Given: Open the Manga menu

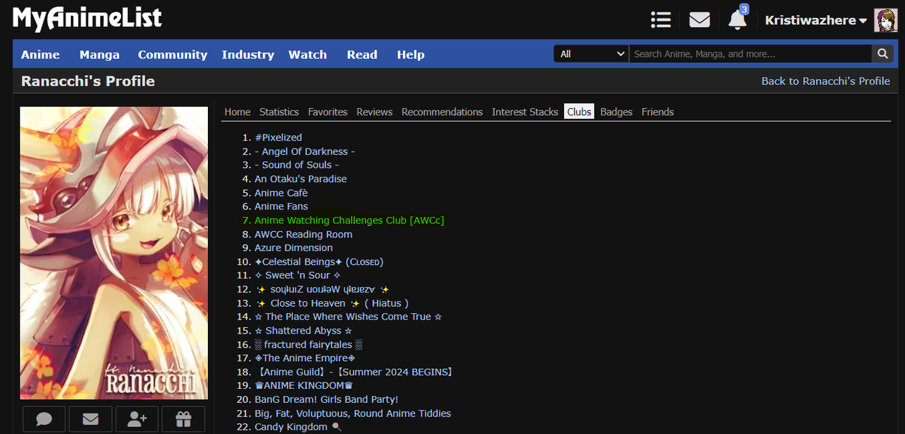Looking at the screenshot, I should pos(100,54).
